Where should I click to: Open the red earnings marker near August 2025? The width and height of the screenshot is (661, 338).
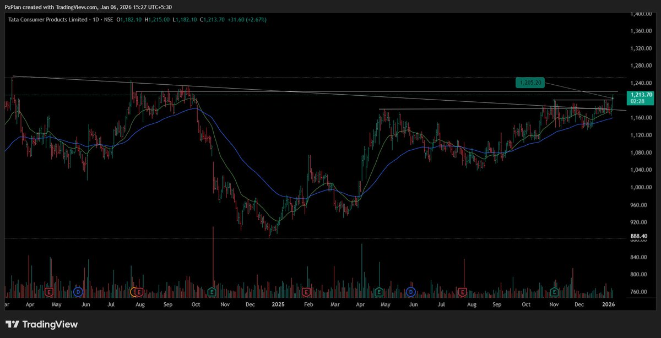(x=462, y=291)
